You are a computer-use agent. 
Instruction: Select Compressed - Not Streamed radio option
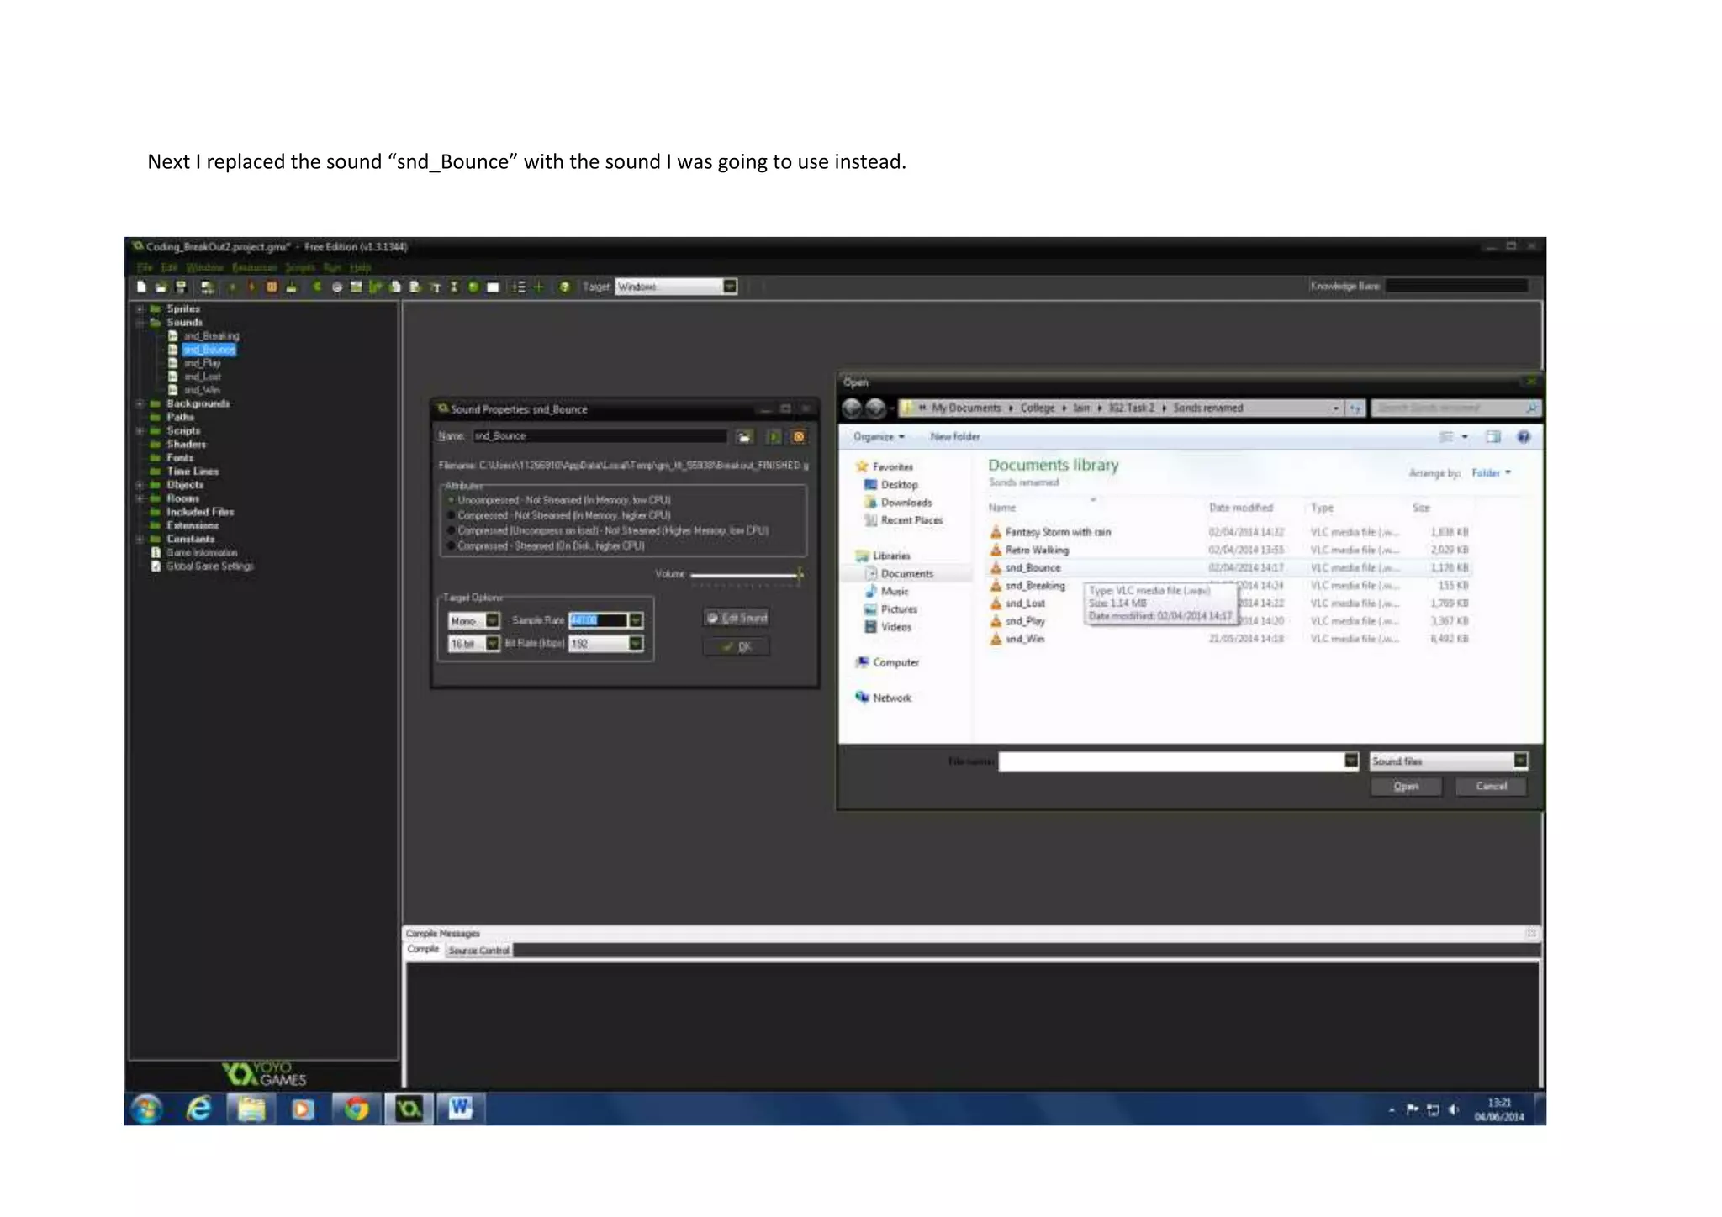(452, 515)
